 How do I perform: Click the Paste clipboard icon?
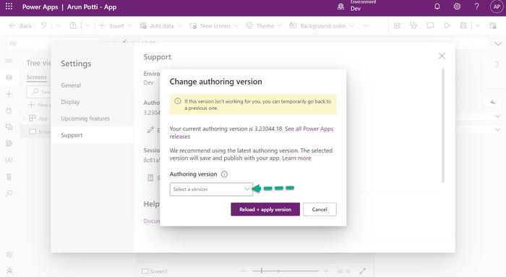[73, 25]
